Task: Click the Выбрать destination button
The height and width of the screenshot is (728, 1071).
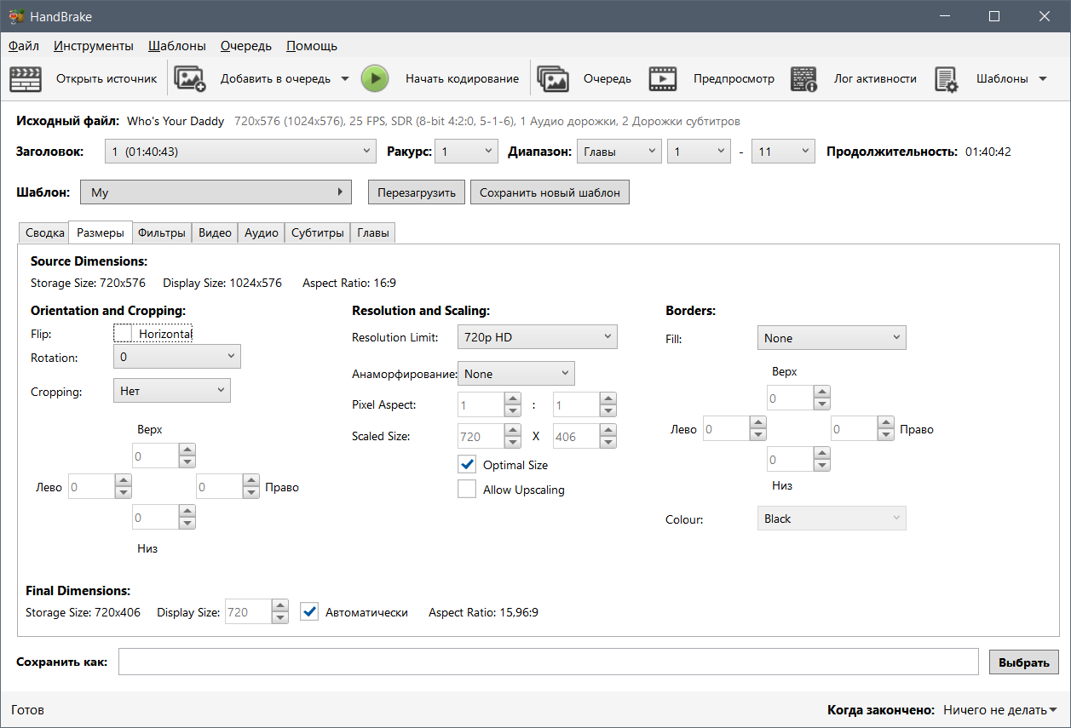Action: coord(1024,662)
